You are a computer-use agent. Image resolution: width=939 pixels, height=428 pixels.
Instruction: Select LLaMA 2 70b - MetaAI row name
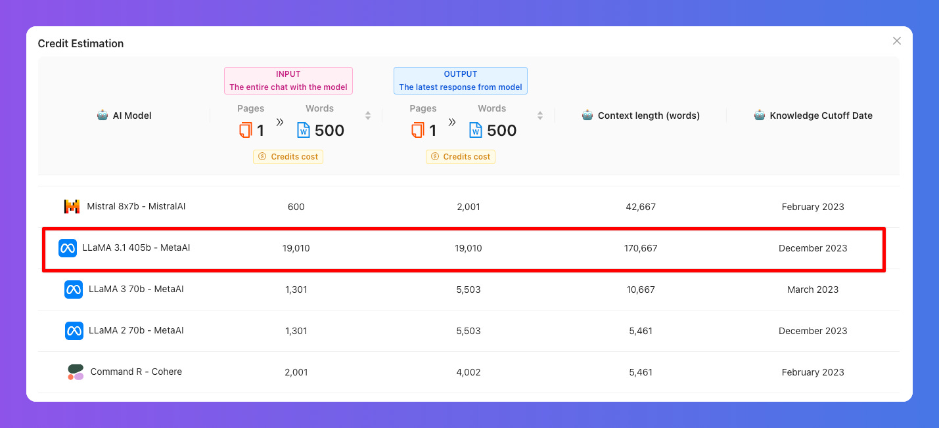136,330
